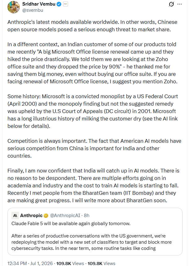
Task: Open the quoted post about Claude Fable 5
Action: [95, 232]
